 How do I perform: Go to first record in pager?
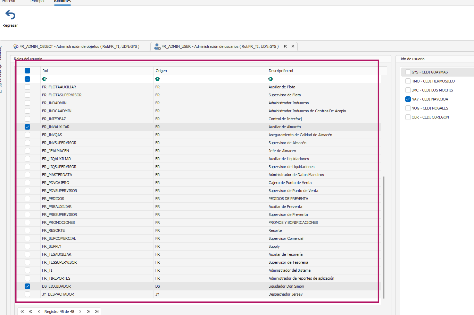pos(22,312)
